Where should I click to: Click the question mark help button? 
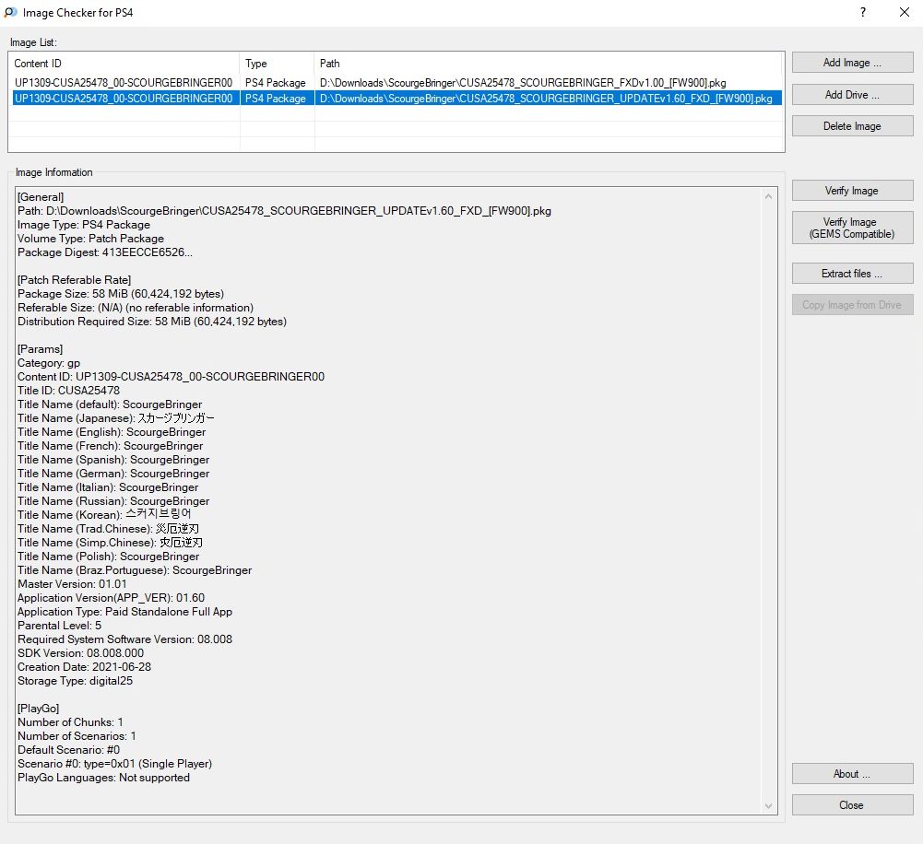pos(863,13)
